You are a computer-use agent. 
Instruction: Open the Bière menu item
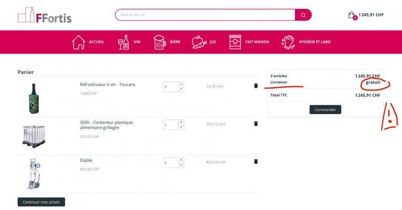(175, 42)
